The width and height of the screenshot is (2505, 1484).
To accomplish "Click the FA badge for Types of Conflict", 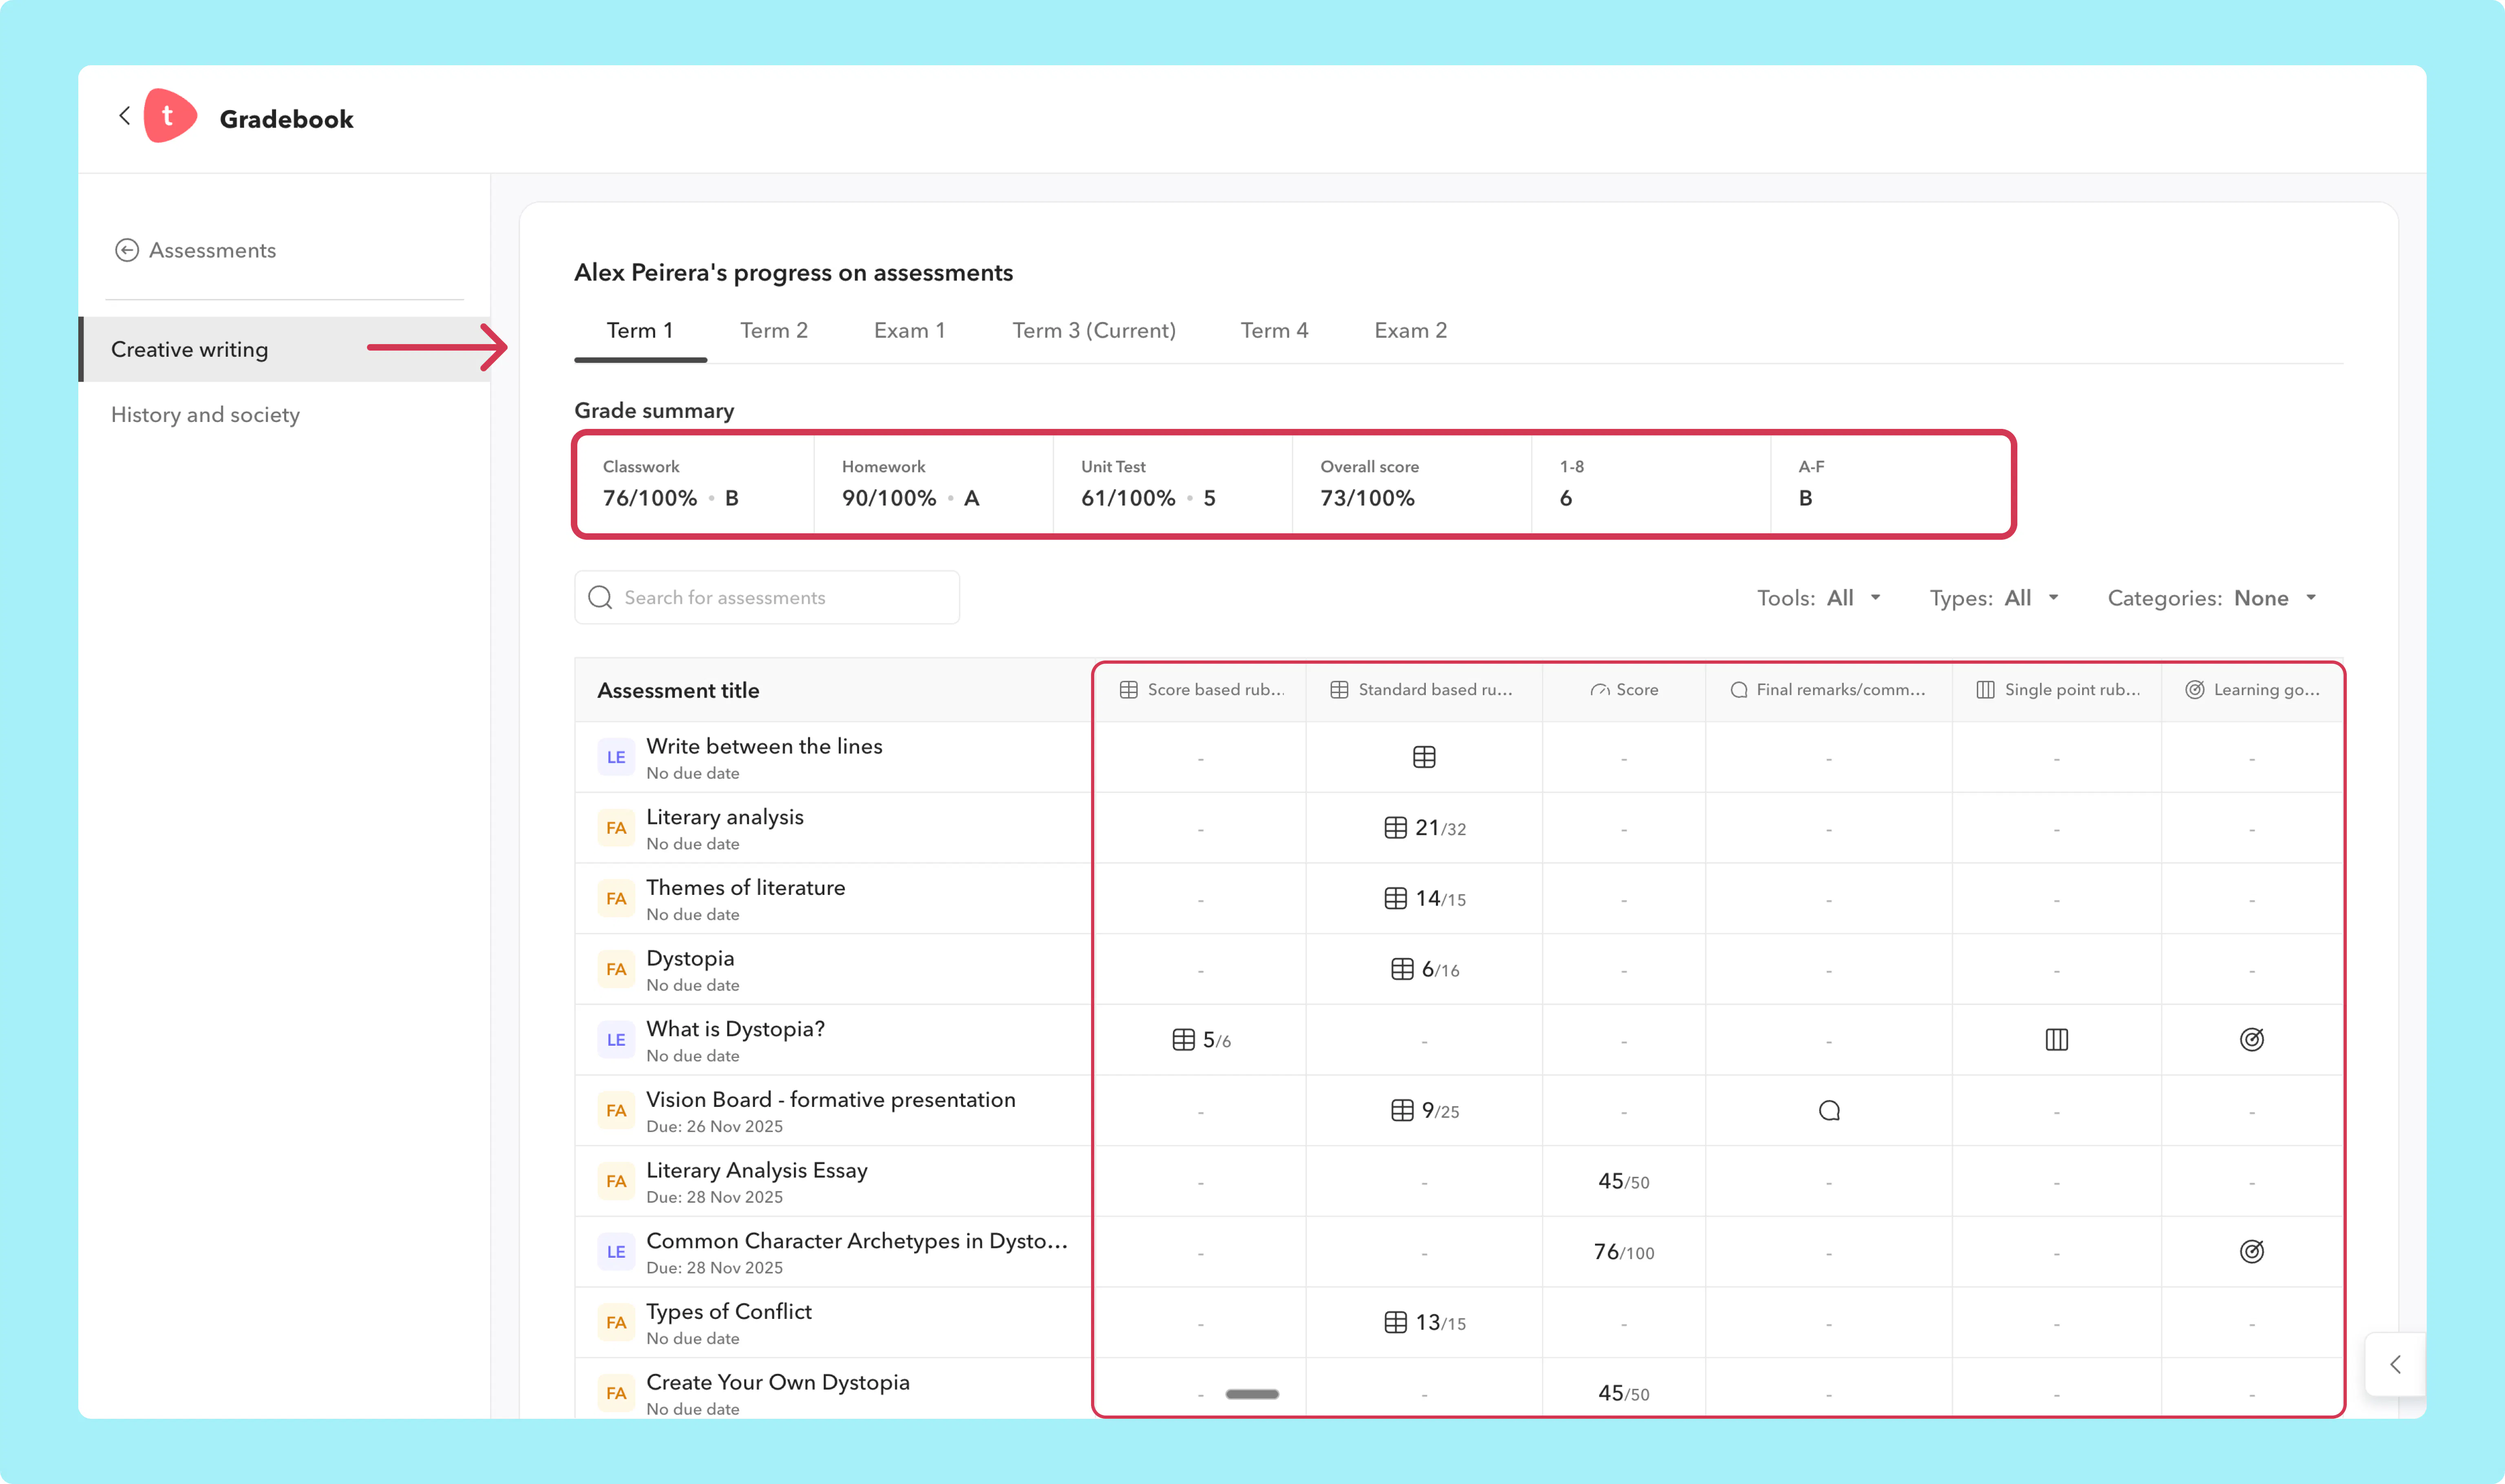I will tap(616, 1323).
